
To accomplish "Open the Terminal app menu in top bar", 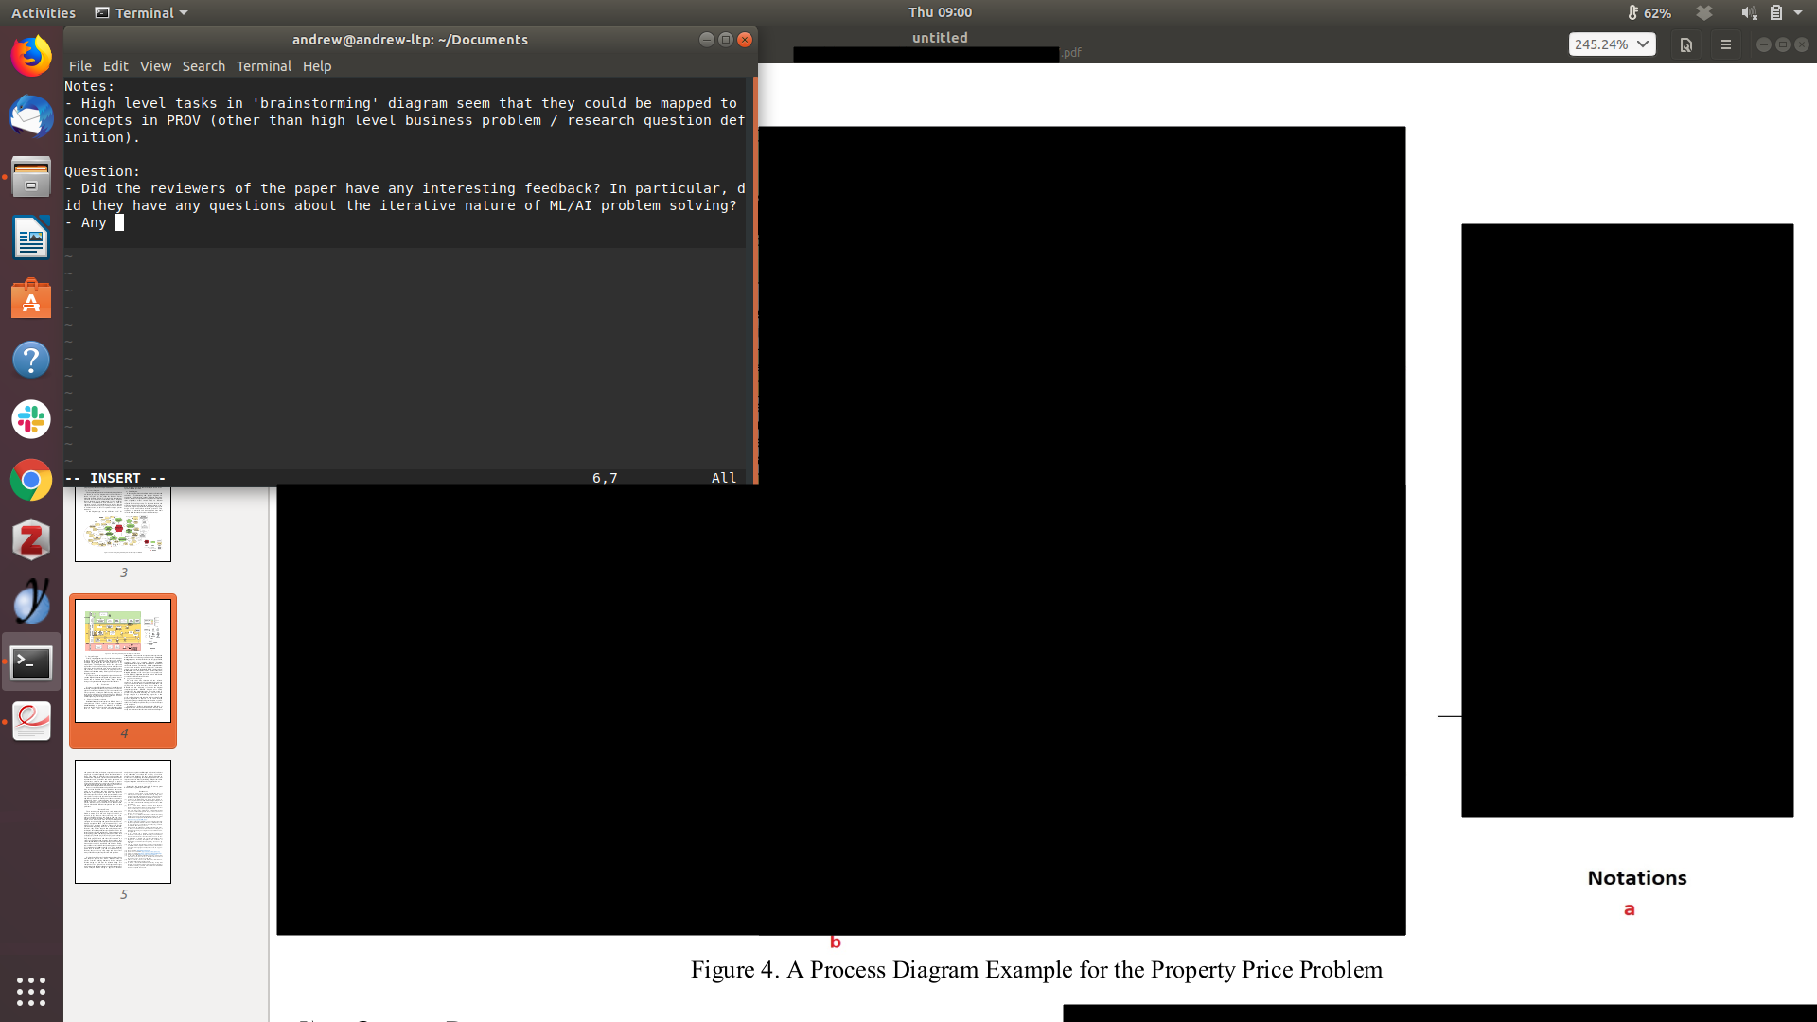I will point(142,13).
